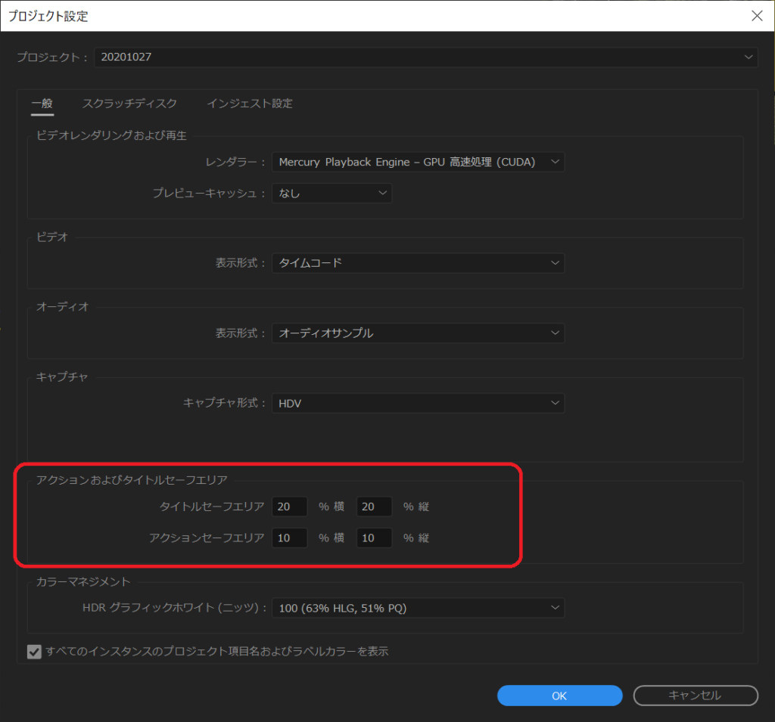Image resolution: width=775 pixels, height=722 pixels.
Task: Open the オーディオ 表示形式 オーディオサンプル dropdown
Action: [x=418, y=333]
